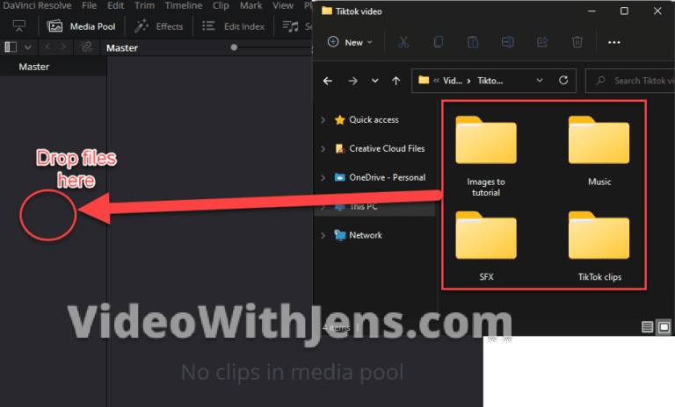Open the View menu
The image size is (675, 407).
coord(283,5)
